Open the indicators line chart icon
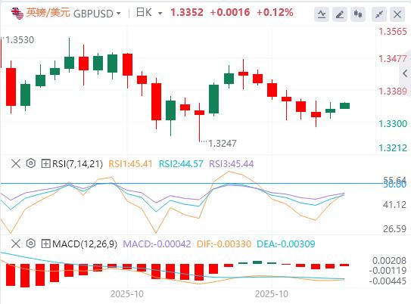 [322, 14]
